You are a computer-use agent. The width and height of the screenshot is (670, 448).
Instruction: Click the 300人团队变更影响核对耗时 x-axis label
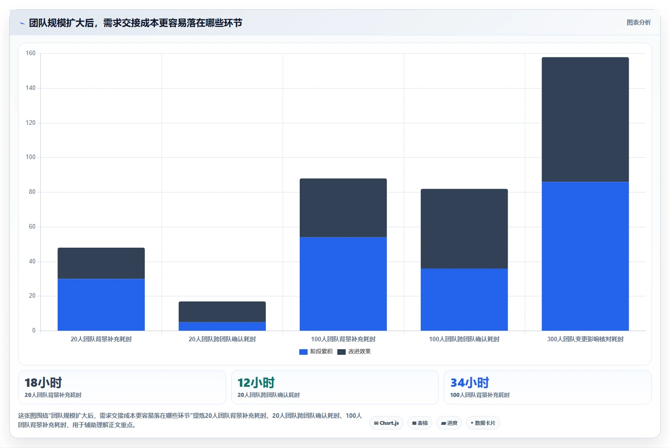click(x=586, y=339)
